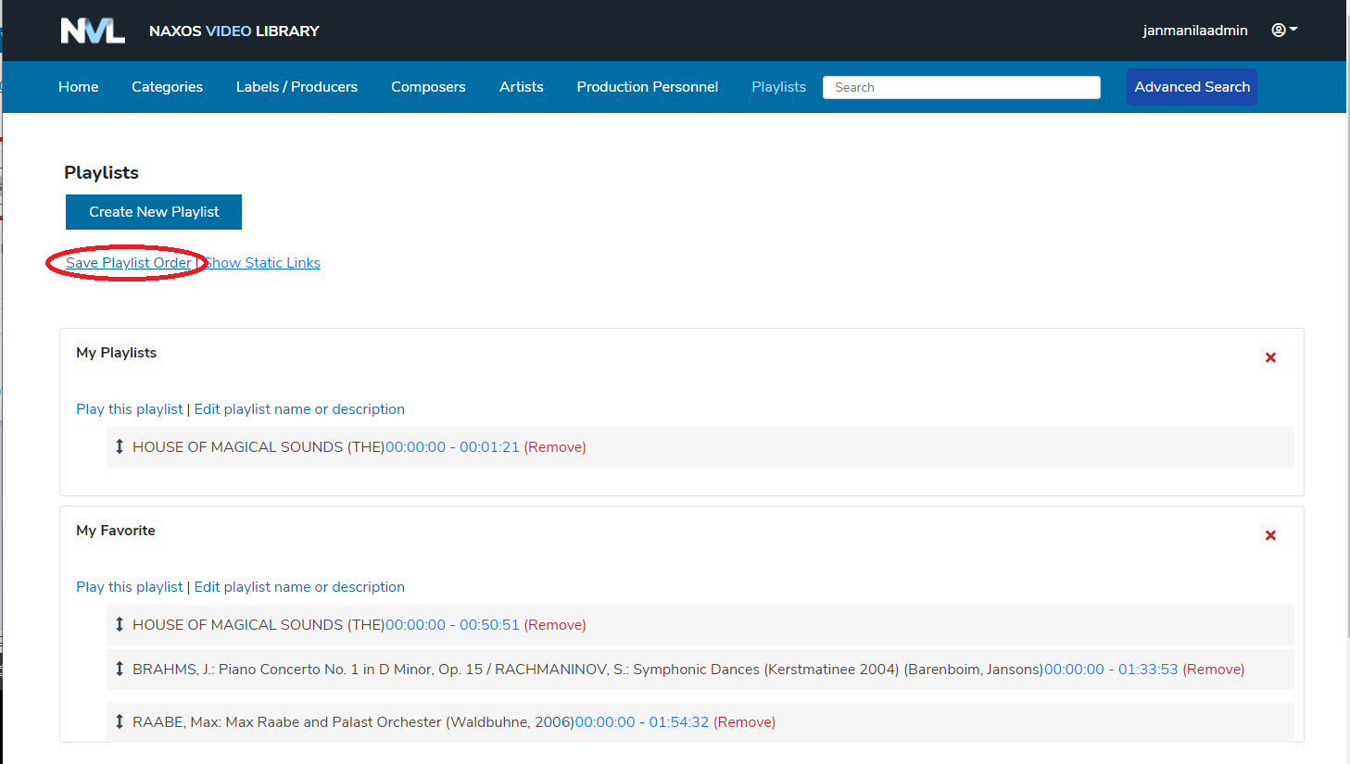Delete the My Favorite playlist with red X
The width and height of the screenshot is (1350, 764).
click(1270, 535)
